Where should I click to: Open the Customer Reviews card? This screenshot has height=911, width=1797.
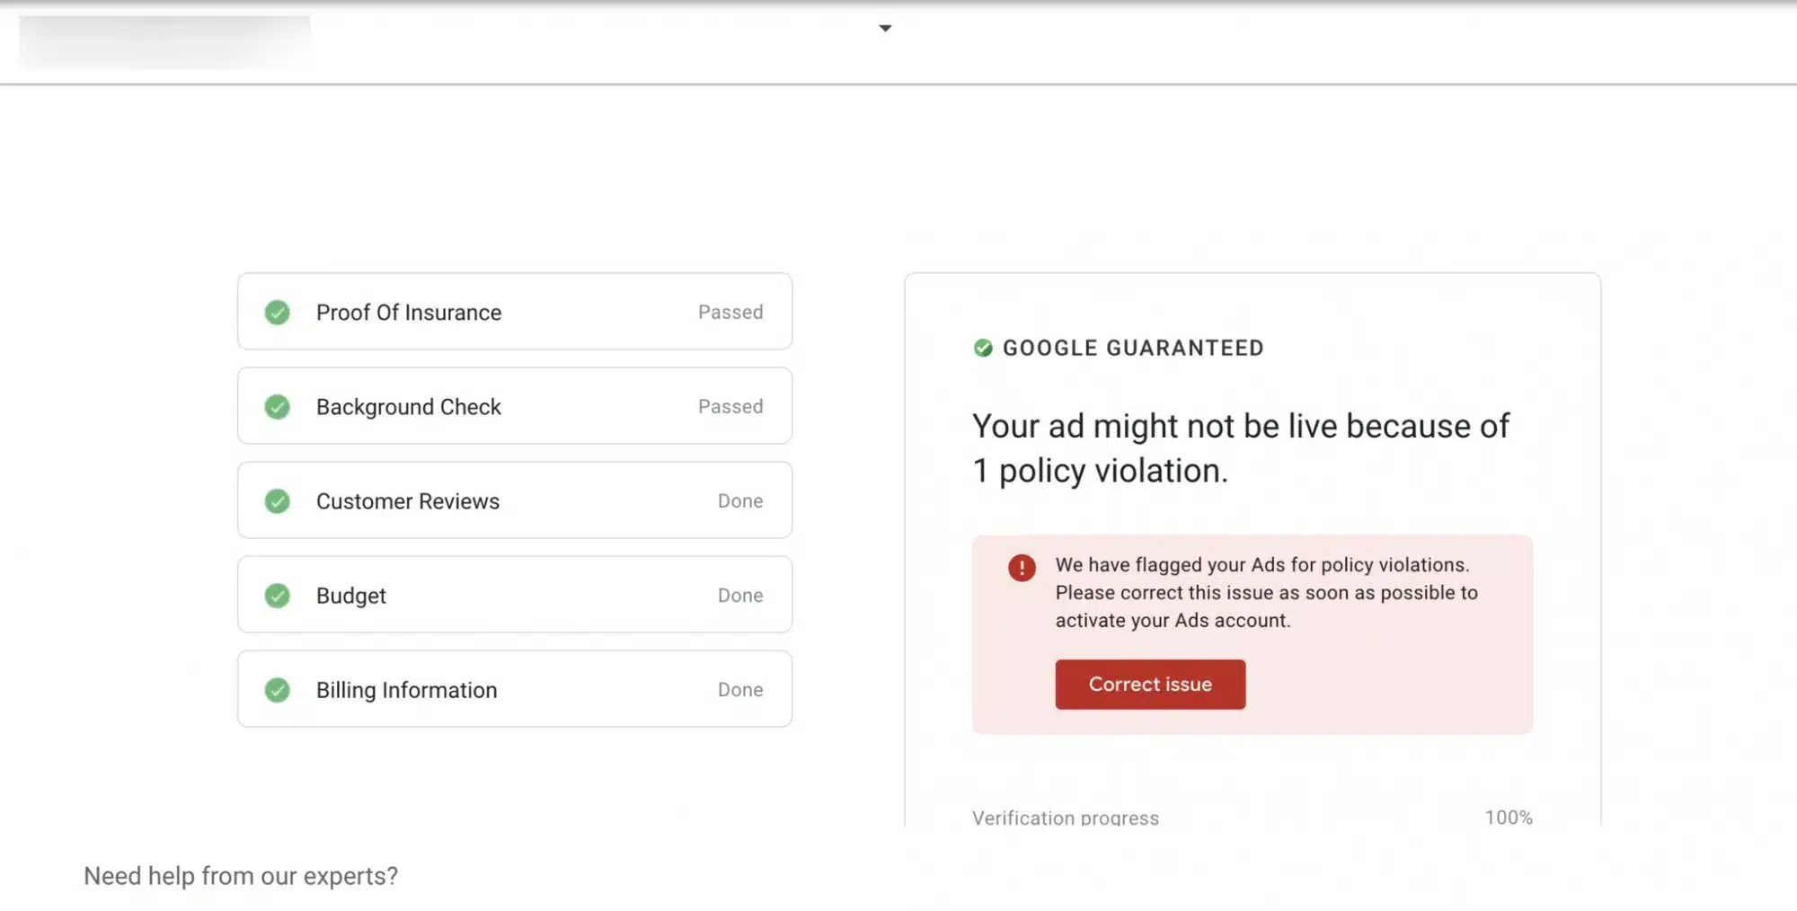click(x=515, y=500)
